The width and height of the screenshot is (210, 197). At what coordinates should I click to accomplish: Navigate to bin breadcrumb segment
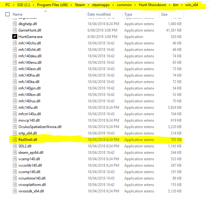(x=176, y=5)
